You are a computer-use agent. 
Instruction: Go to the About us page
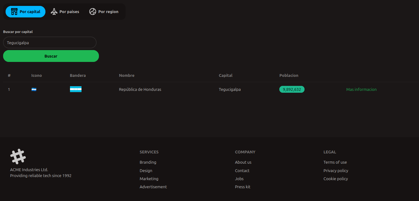(243, 162)
